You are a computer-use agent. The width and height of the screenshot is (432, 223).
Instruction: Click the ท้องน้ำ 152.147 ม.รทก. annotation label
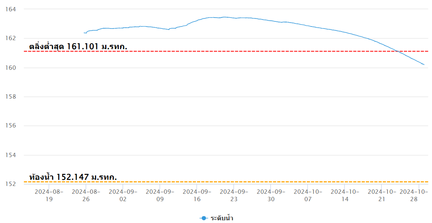tap(73, 177)
